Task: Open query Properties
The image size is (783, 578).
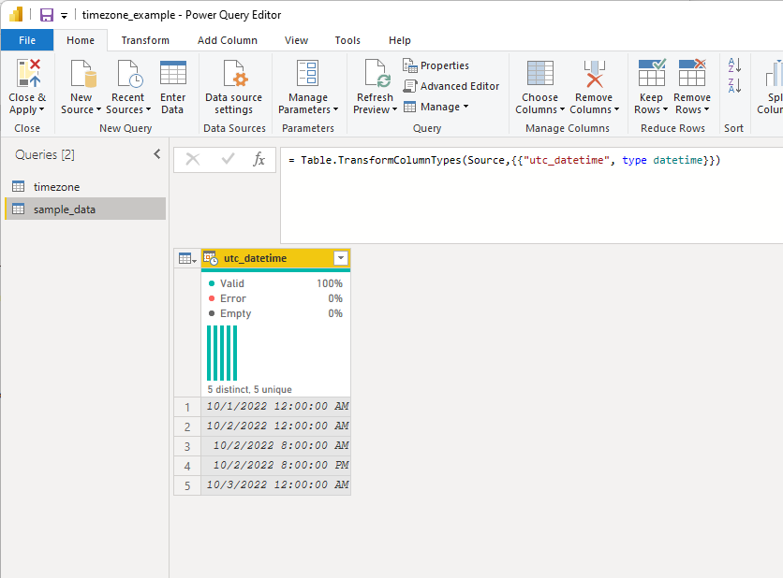Action: (436, 65)
